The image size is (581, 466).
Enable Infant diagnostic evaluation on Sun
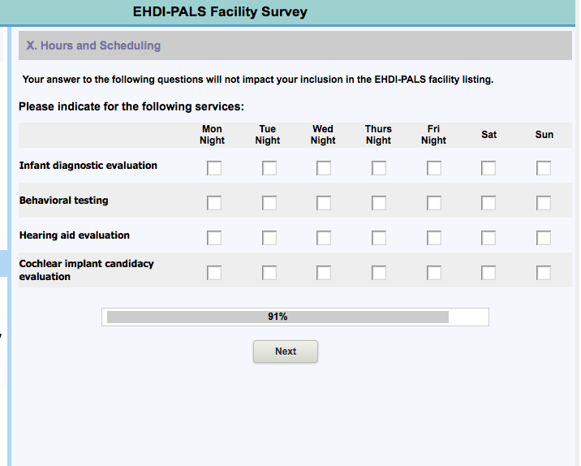(544, 168)
